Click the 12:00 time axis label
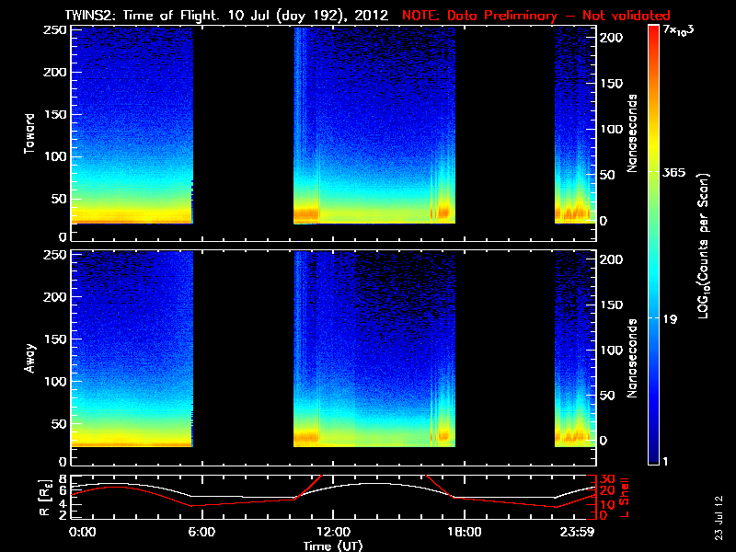 (333, 532)
